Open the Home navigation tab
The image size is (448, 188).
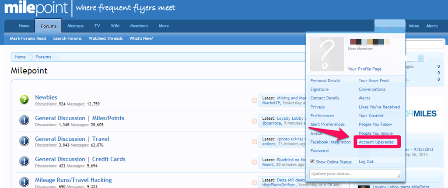point(24,26)
